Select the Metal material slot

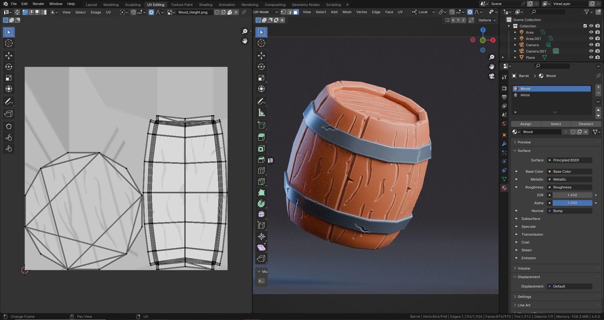coord(552,95)
